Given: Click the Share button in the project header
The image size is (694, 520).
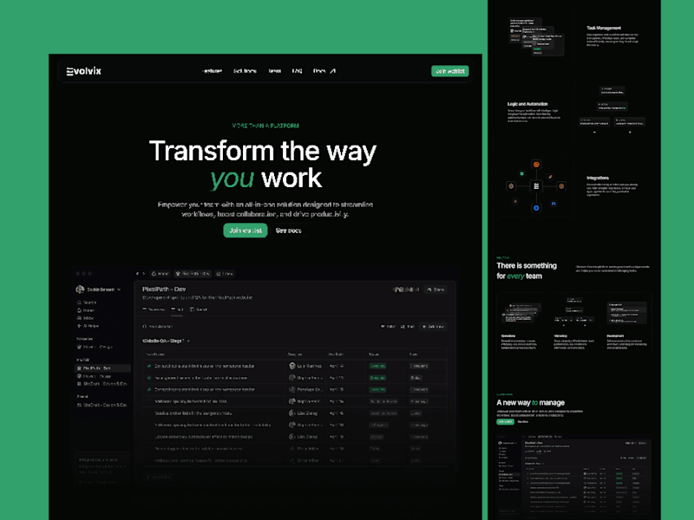Looking at the screenshot, I should tap(435, 289).
